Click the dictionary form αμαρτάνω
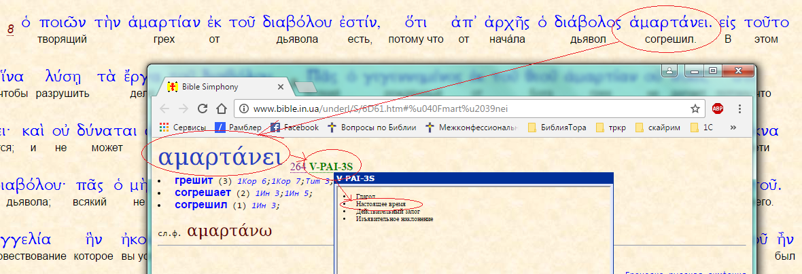Image resolution: width=802 pixels, height=274 pixels. [230, 232]
